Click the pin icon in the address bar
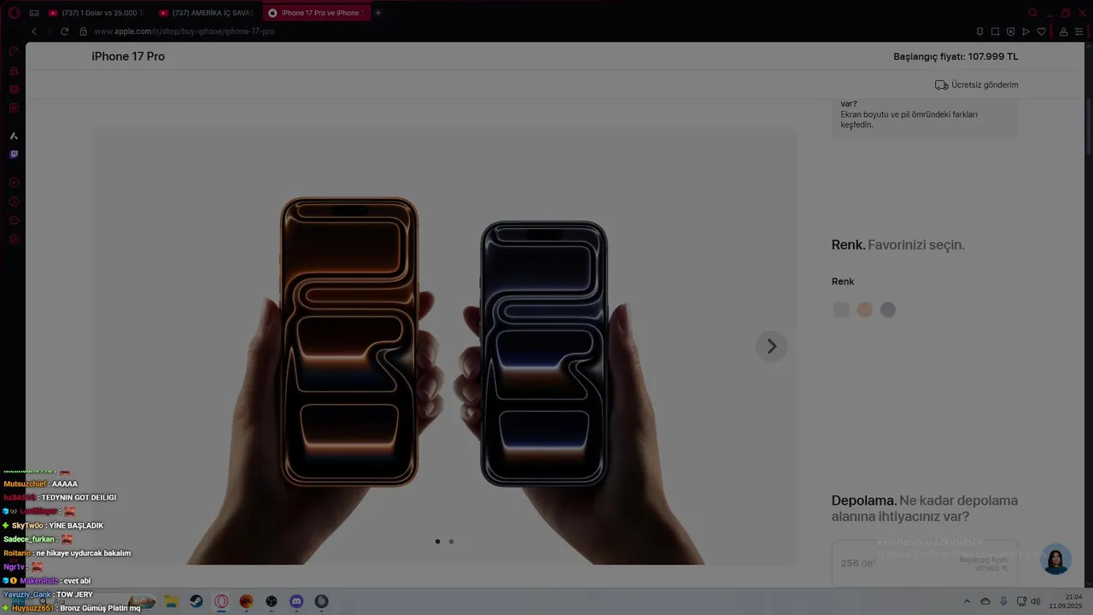The width and height of the screenshot is (1093, 615). click(979, 32)
